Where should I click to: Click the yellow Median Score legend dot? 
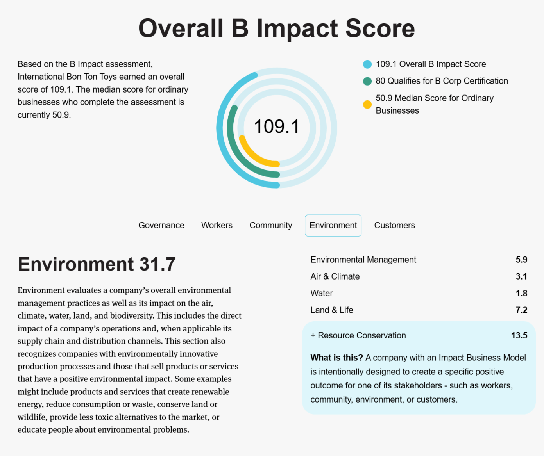click(367, 104)
